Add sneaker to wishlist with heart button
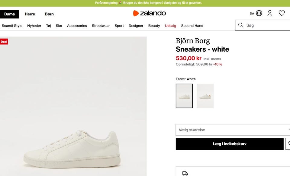Image resolution: width=290 pixels, height=176 pixels. tap(288, 144)
